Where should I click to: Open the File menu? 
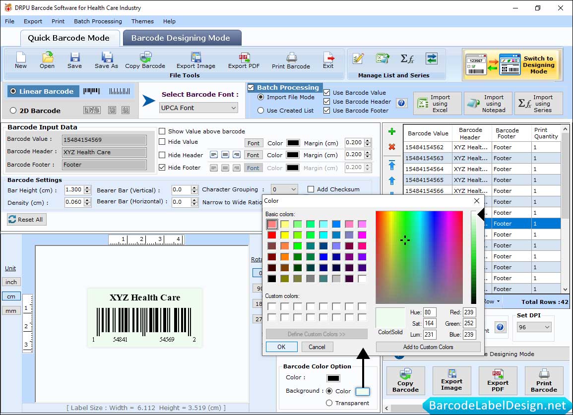tap(9, 21)
